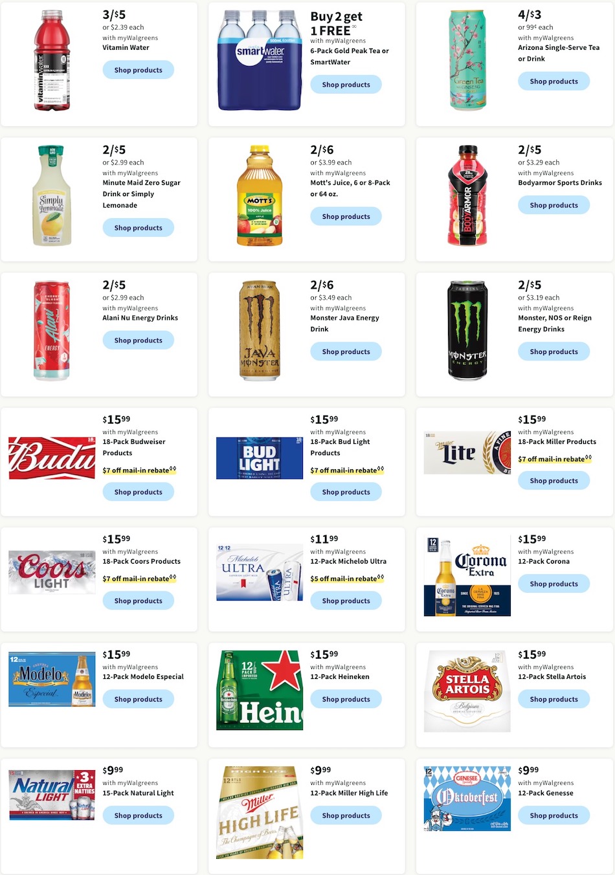Screen dimensions: 615x875
Task: Click Shop products for Bodyarmor Sports Drinks
Action: click(553, 205)
